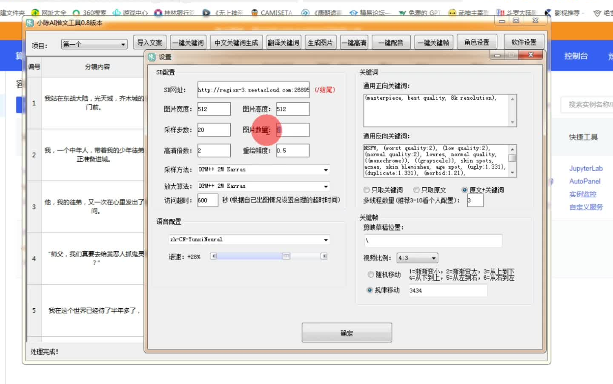This screenshot has height=384, width=613.
Task: Click the 一键配音 button
Action: click(391, 43)
